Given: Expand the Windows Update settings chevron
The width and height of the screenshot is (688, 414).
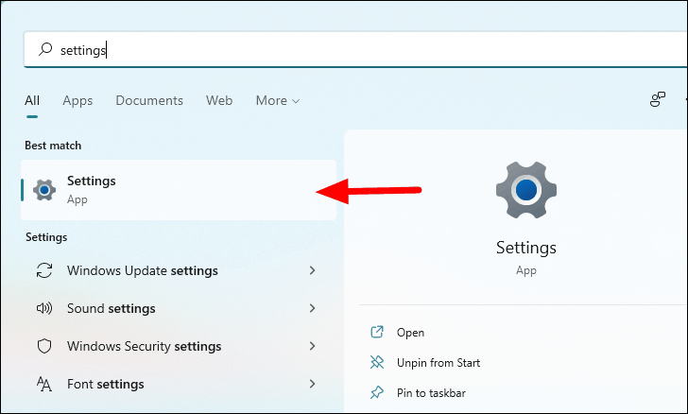Looking at the screenshot, I should pos(313,270).
